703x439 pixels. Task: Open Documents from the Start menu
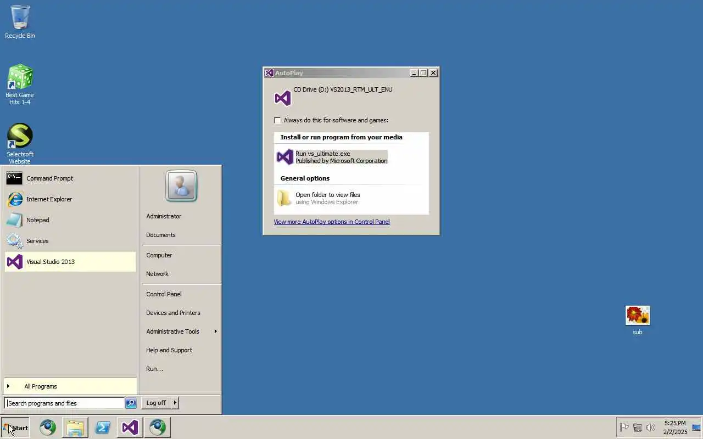pos(181,235)
